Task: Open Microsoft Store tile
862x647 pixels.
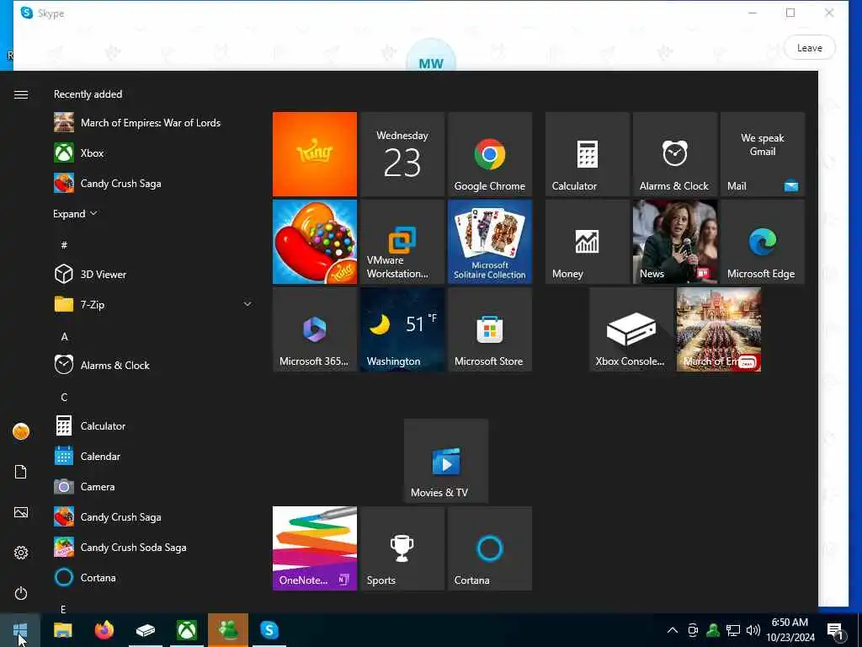Action: (489, 329)
